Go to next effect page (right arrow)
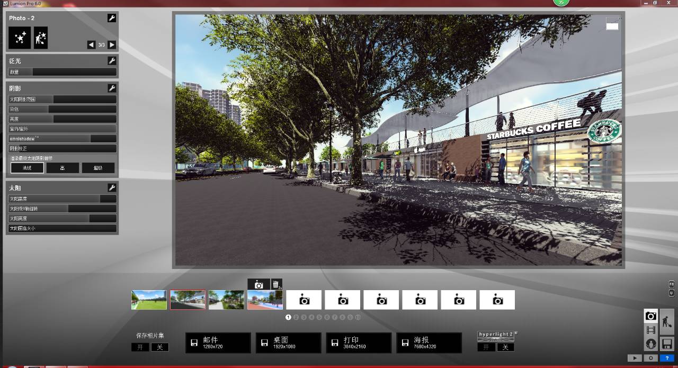Image resolution: width=678 pixels, height=368 pixels. pos(112,45)
